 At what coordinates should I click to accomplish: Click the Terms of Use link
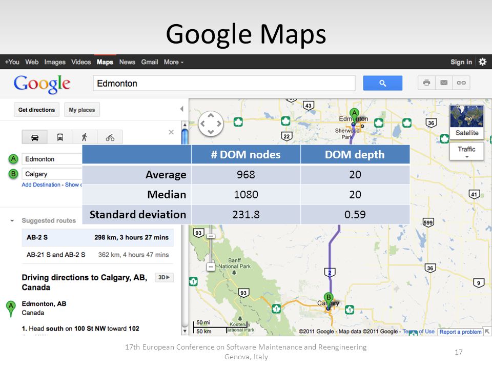pyautogui.click(x=419, y=332)
